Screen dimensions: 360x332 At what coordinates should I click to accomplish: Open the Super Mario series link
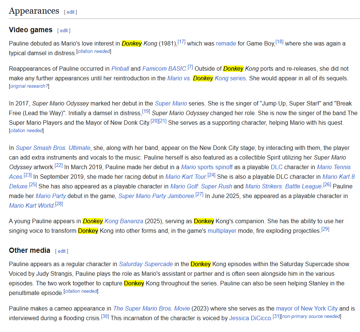171,104
